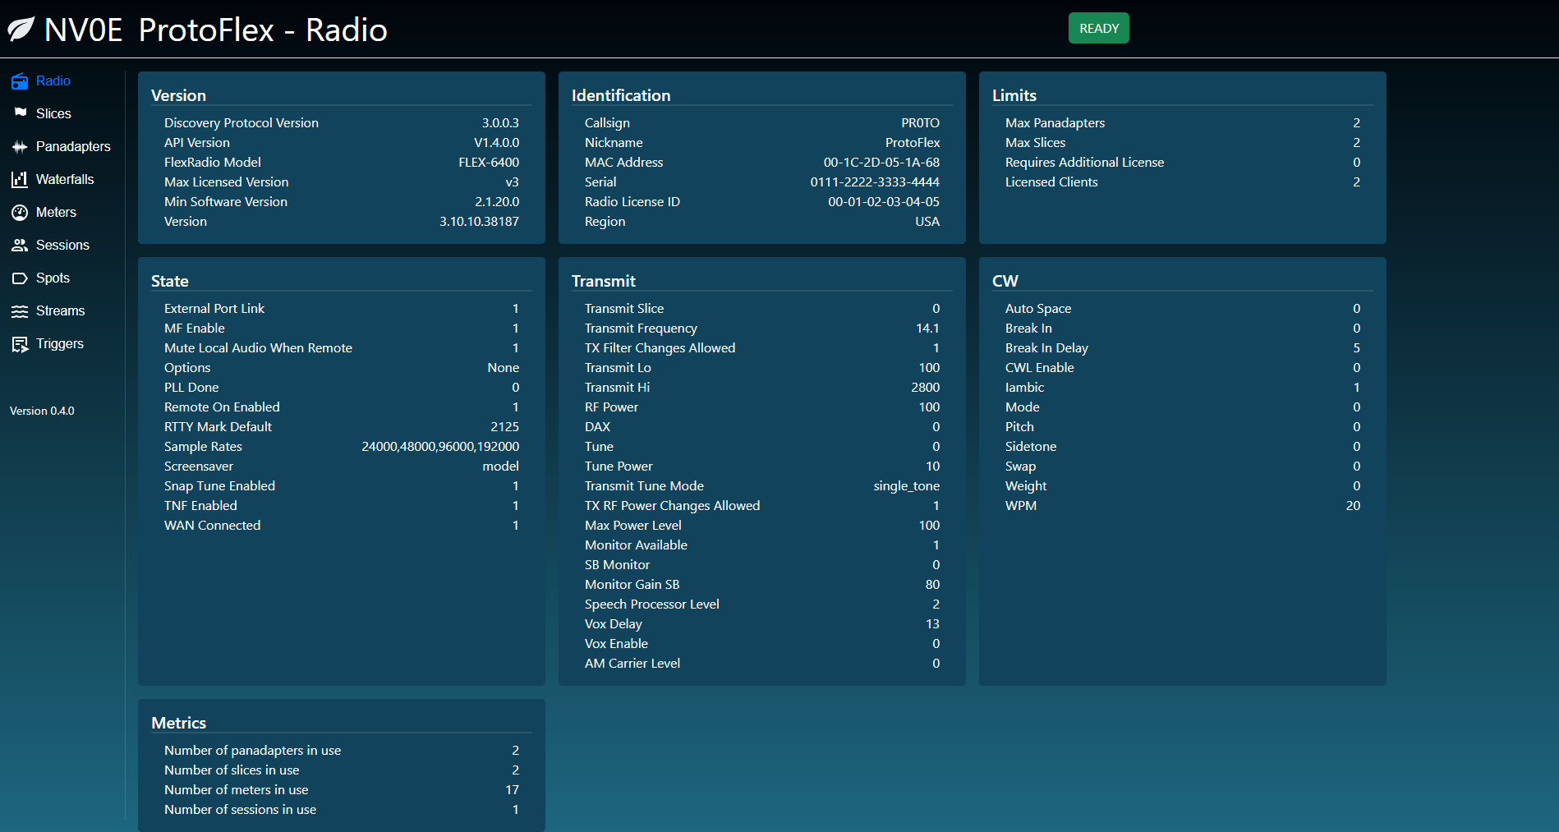Image resolution: width=1559 pixels, height=832 pixels.
Task: Click the Slices flag icon
Action: tap(20, 113)
